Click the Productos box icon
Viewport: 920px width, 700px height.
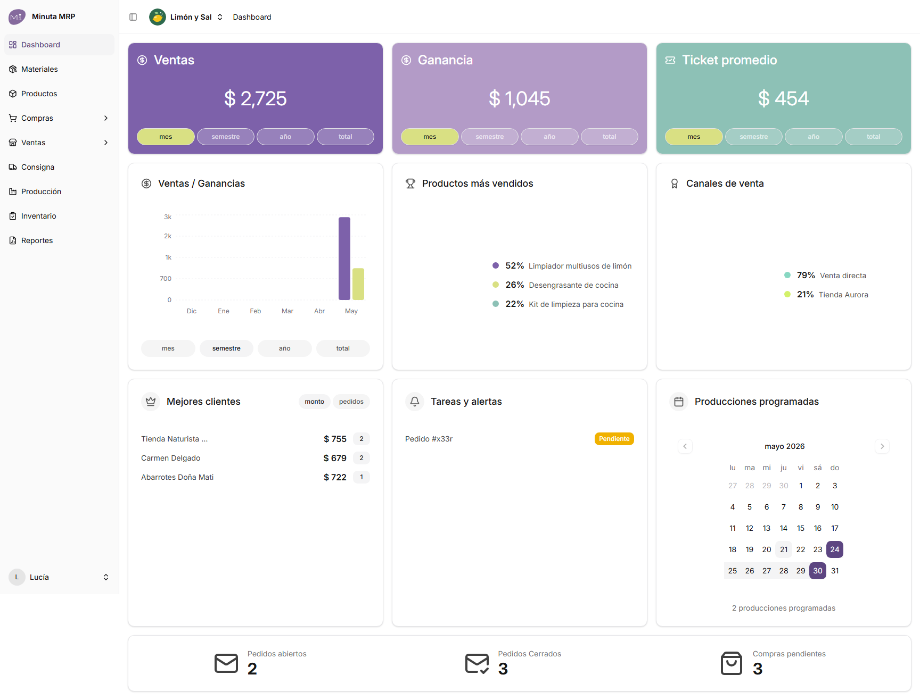pyautogui.click(x=13, y=94)
